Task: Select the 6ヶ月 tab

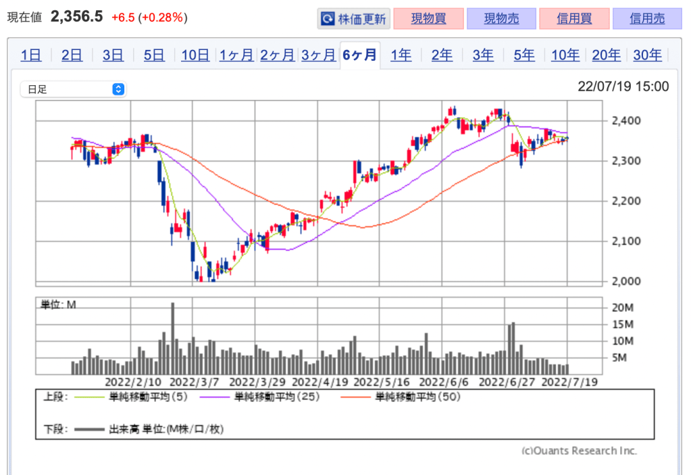Action: (x=359, y=55)
